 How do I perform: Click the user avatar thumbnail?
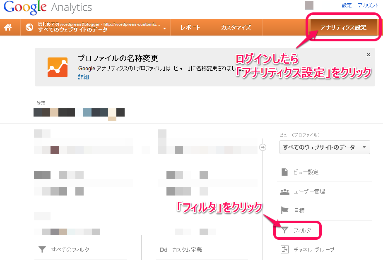pos(309,5)
